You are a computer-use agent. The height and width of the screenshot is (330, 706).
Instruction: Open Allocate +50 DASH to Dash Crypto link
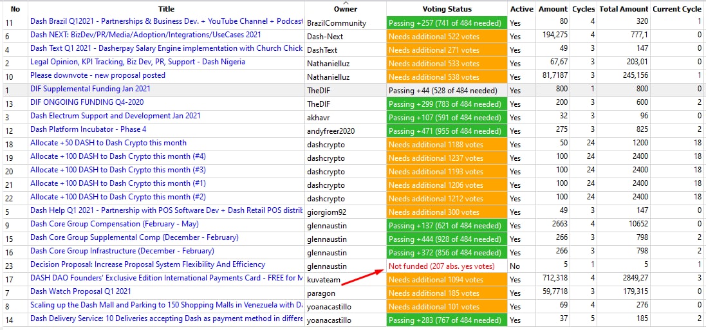pos(108,143)
